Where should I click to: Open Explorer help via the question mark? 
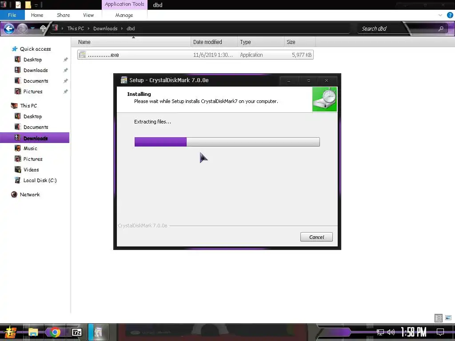click(x=450, y=15)
